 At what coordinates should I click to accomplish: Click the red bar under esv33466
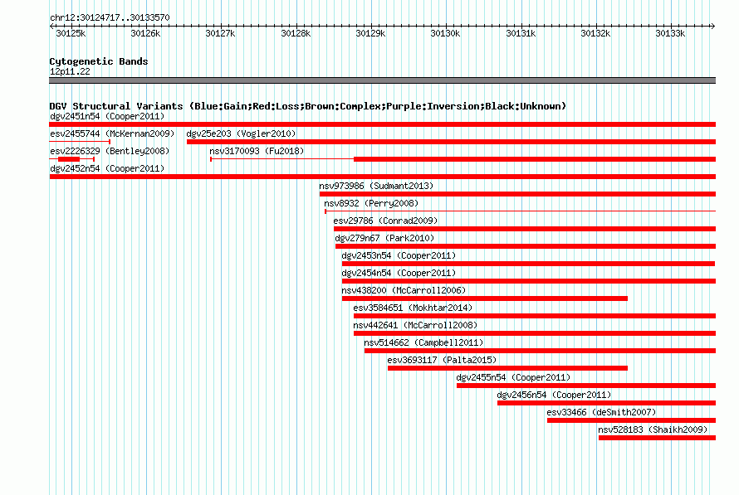(x=632, y=420)
